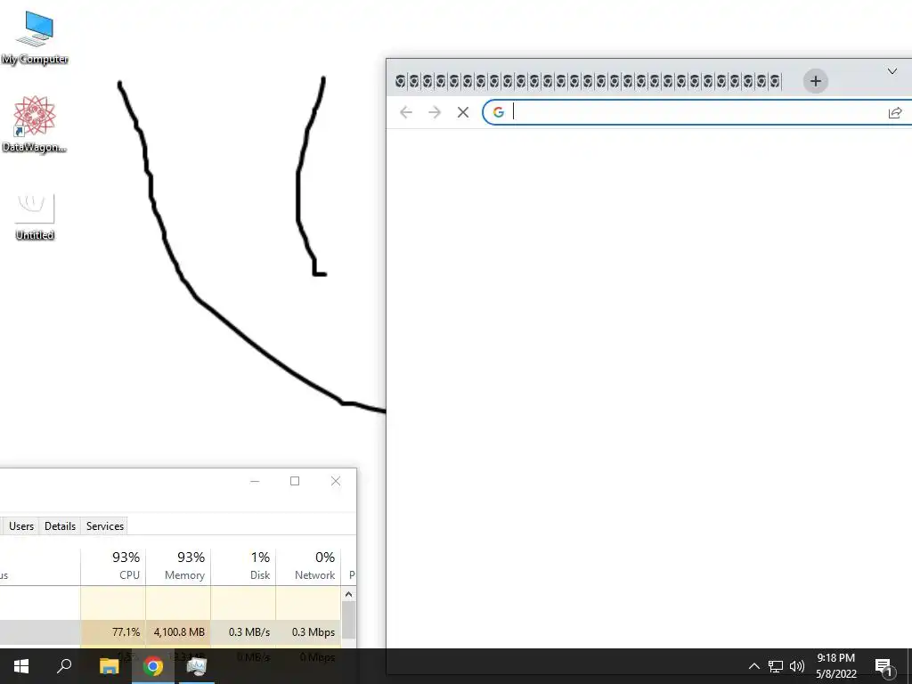Viewport: 912px width, 684px height.
Task: Sort by Disk column in Task Manager
Action: click(x=243, y=566)
